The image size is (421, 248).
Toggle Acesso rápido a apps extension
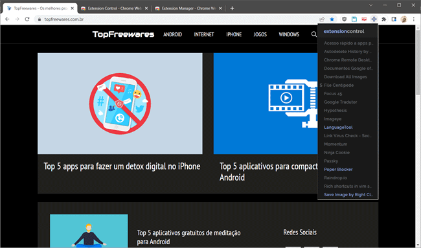pyautogui.click(x=348, y=43)
